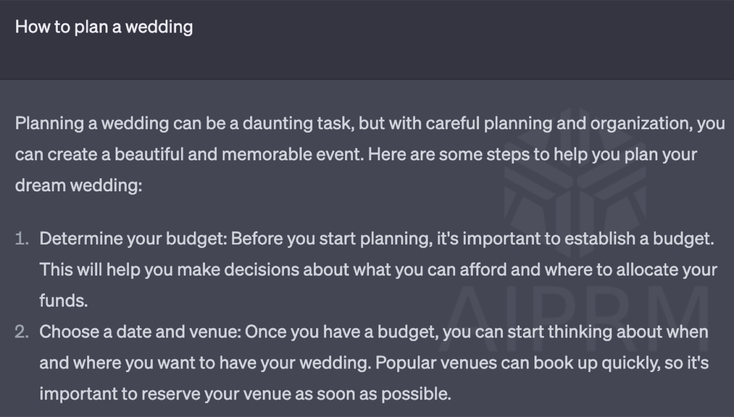The image size is (734, 417).
Task: Click the dark prompt header bar
Action: pos(367,40)
